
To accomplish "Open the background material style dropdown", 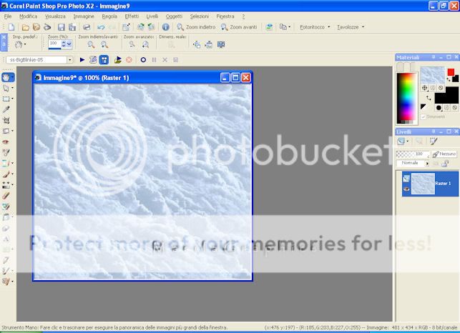I will click(x=439, y=108).
